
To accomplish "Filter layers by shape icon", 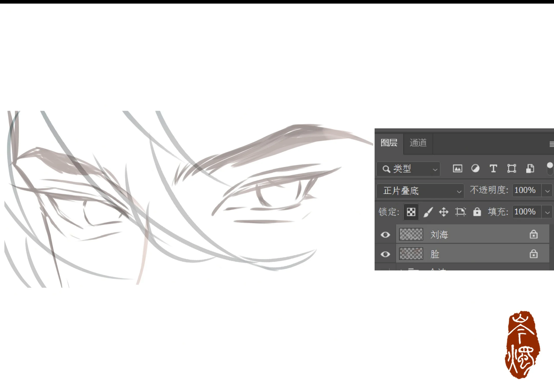I will click(512, 169).
